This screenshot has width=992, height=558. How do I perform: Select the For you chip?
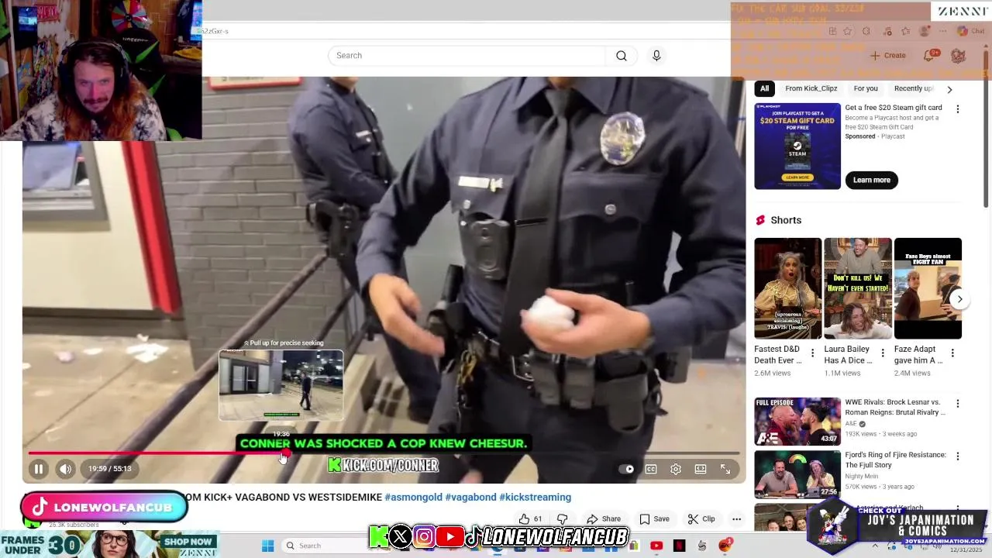pyautogui.click(x=866, y=88)
